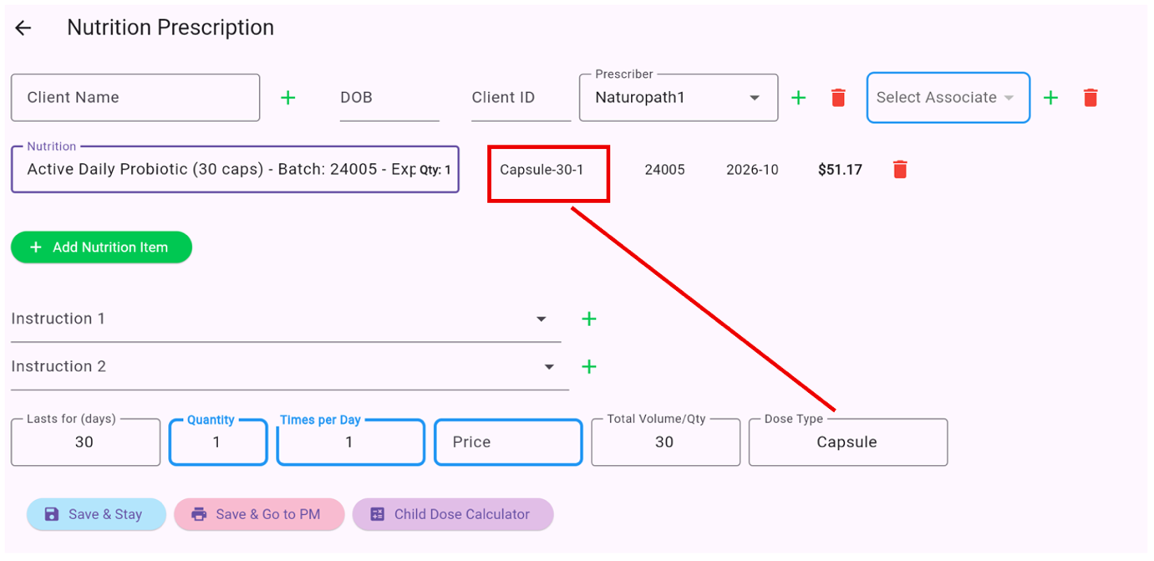This screenshot has height=561, width=1154.
Task: Click the Capsule-30-1 text
Action: pyautogui.click(x=541, y=170)
